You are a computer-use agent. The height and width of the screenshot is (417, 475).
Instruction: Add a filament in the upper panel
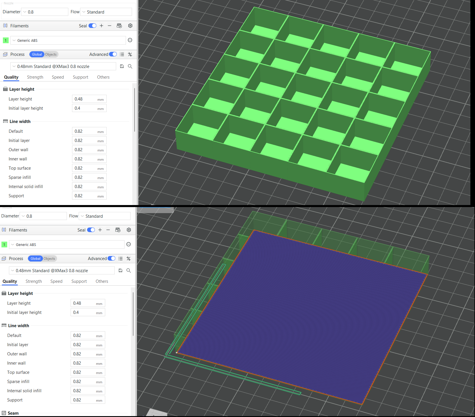(x=101, y=26)
